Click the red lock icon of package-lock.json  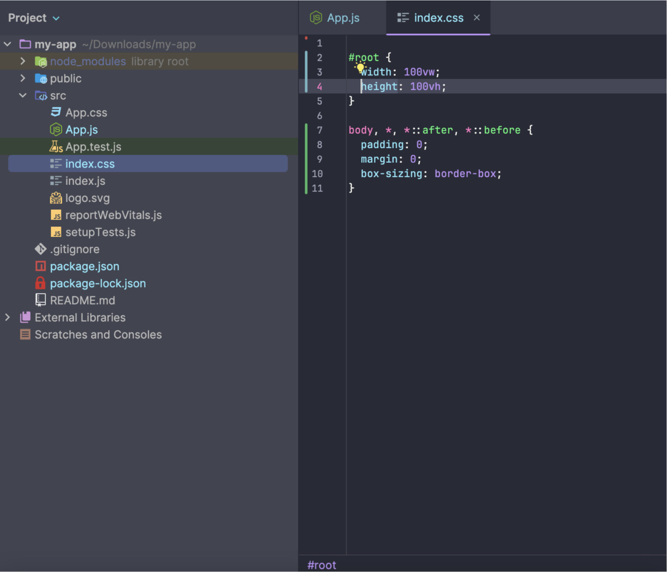[x=40, y=283]
